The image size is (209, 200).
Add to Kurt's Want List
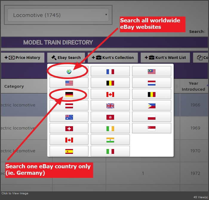[x=165, y=58]
